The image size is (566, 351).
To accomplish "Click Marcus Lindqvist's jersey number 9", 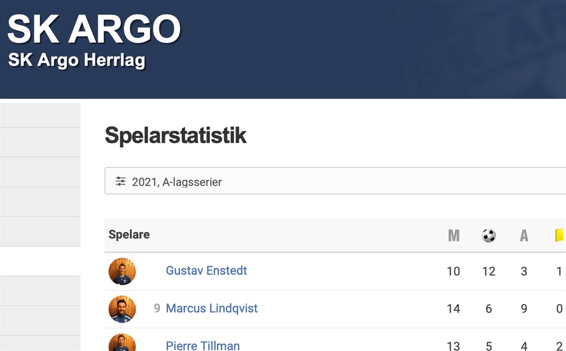I will pos(157,308).
